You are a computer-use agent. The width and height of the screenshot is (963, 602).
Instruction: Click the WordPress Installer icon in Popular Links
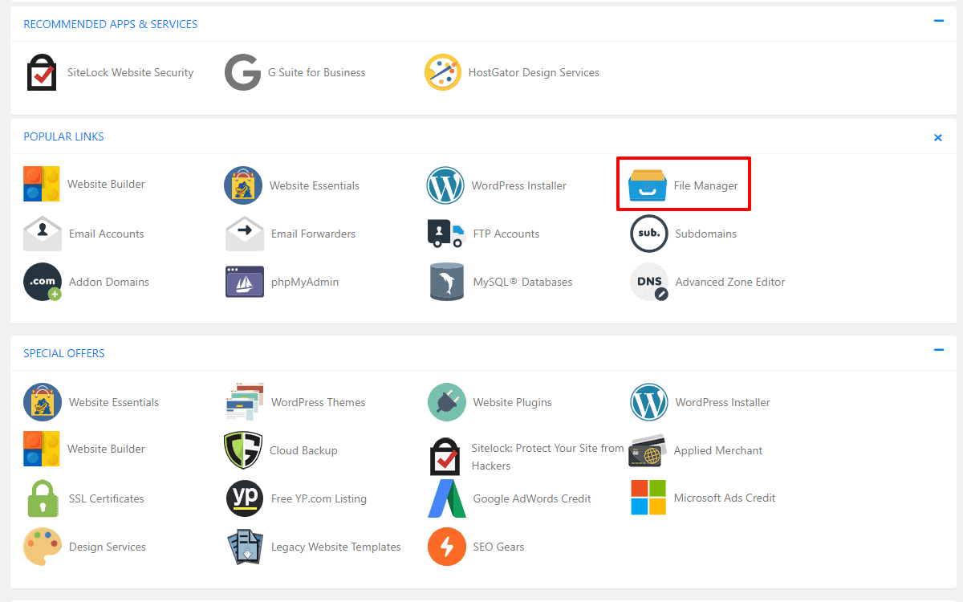445,185
